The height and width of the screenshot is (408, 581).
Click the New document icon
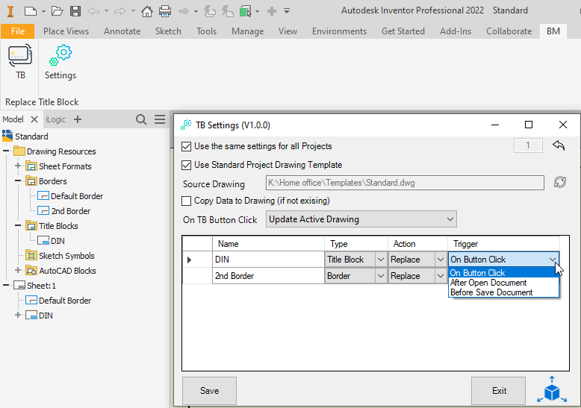pyautogui.click(x=30, y=11)
